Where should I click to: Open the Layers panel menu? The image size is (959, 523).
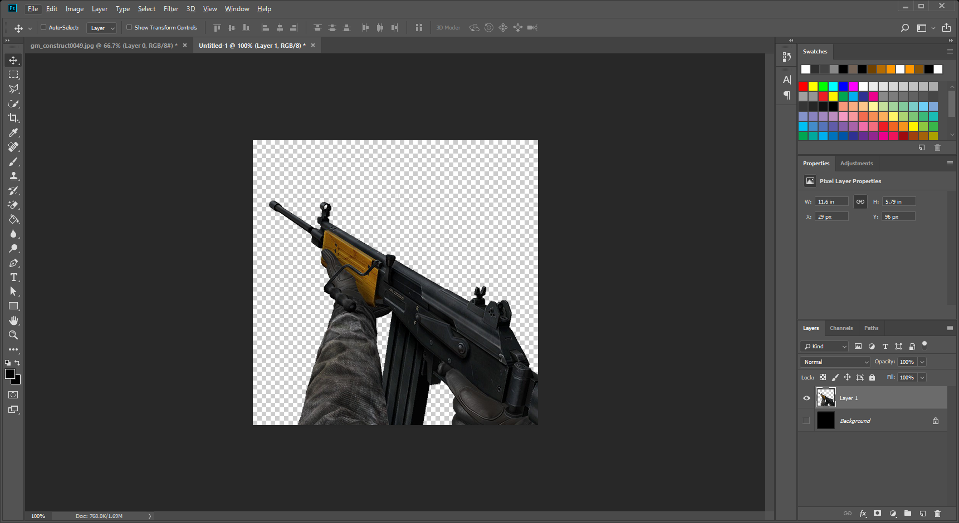click(x=950, y=328)
